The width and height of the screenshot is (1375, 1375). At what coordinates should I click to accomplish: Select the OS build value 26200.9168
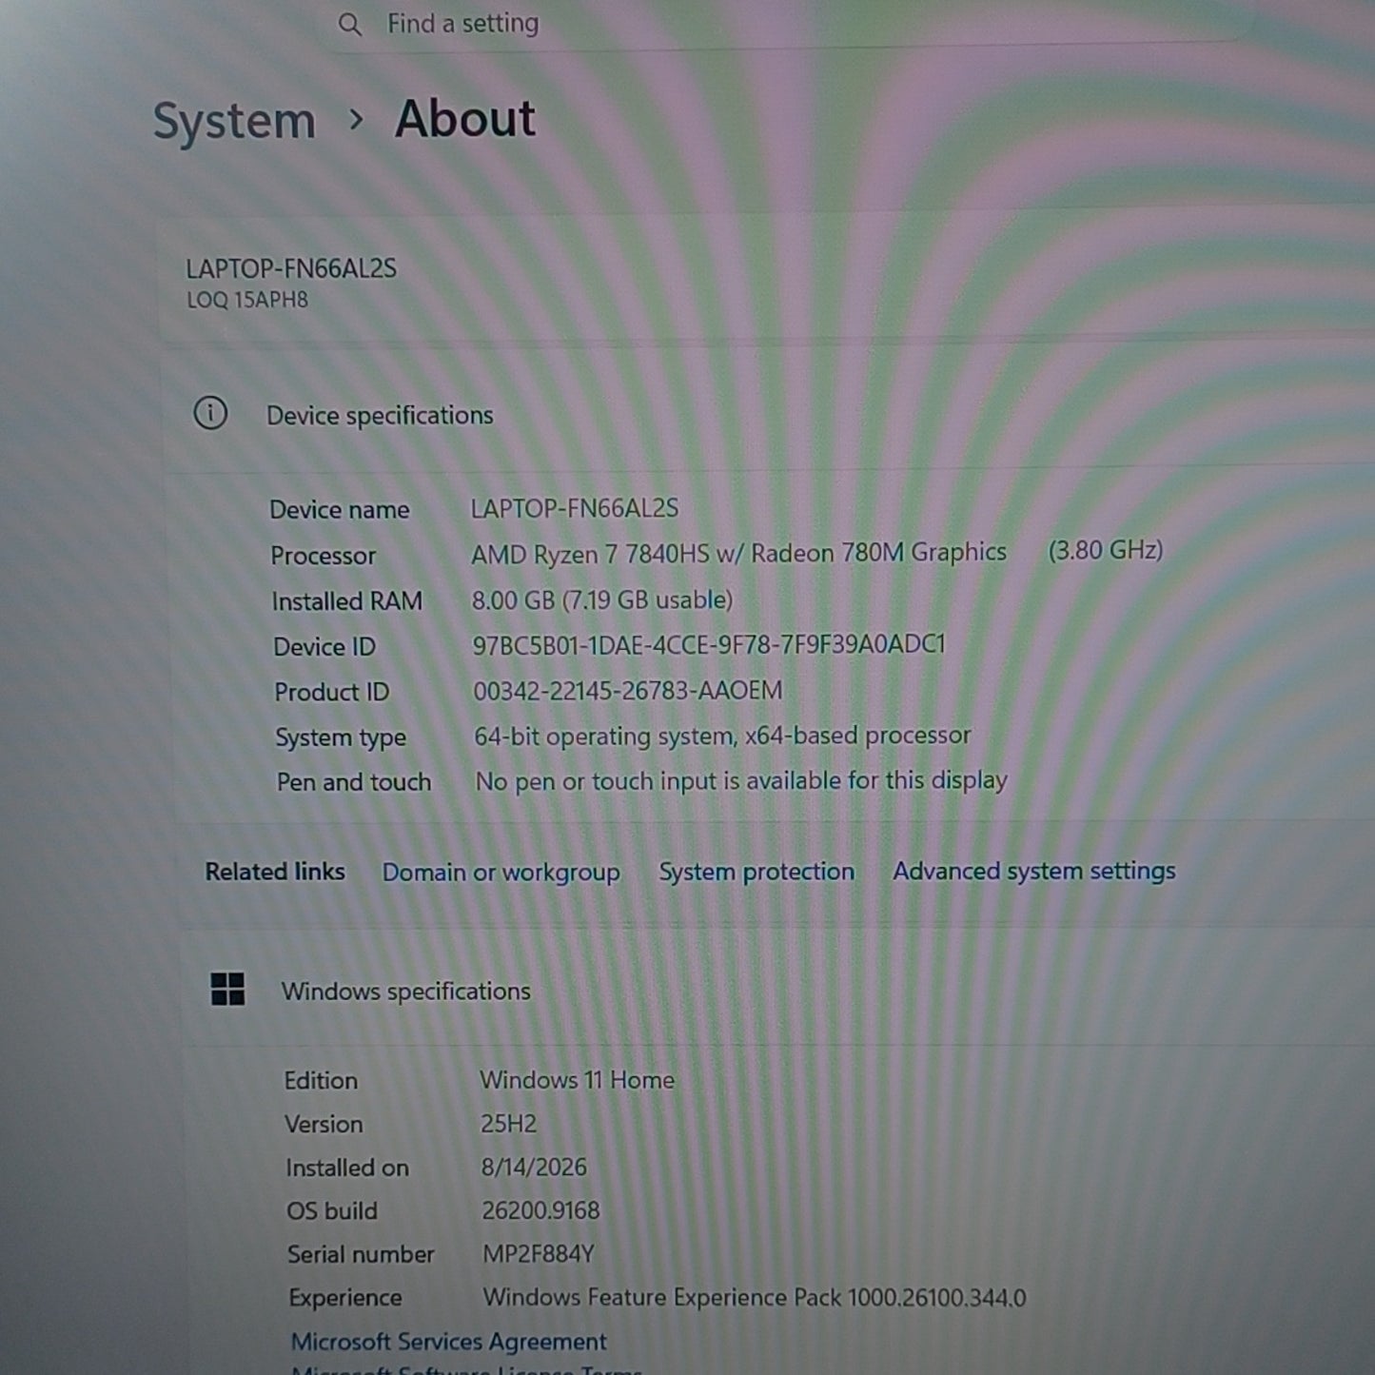click(540, 1210)
